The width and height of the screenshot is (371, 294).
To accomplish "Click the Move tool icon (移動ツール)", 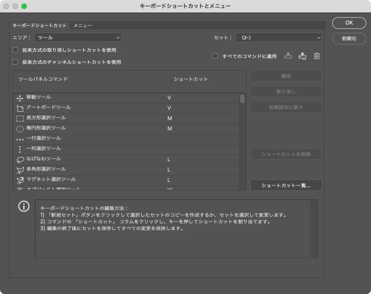I will [x=20, y=98].
